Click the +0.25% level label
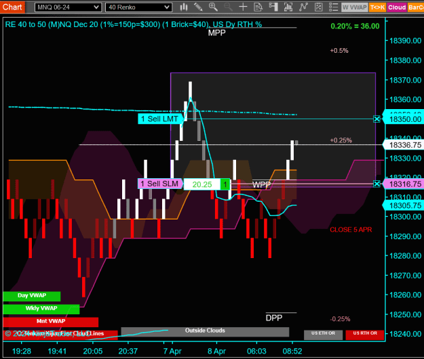This screenshot has height=359, width=424. pos(341,140)
